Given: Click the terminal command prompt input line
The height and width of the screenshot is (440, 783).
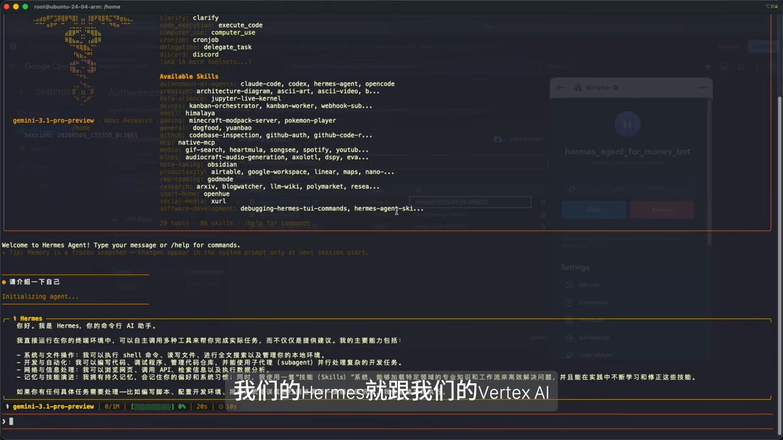Looking at the screenshot, I should [x=387, y=421].
